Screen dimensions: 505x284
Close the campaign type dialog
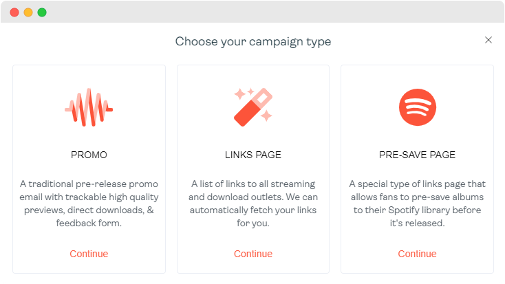pyautogui.click(x=488, y=40)
